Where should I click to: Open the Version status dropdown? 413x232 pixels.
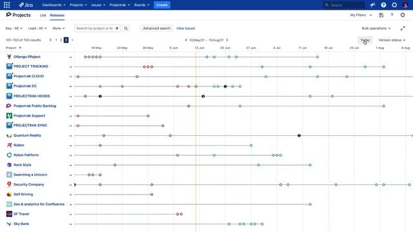coord(392,40)
